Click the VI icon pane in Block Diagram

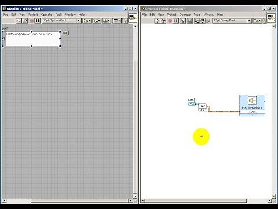[x=271, y=18]
